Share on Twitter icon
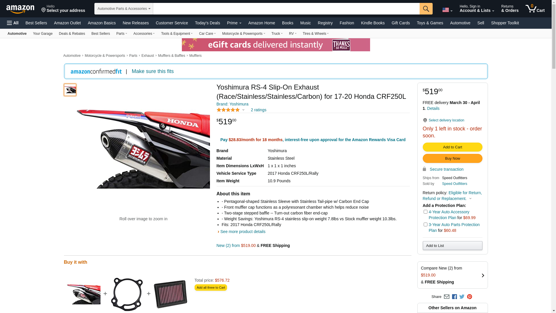The image size is (556, 313). click(x=462, y=297)
